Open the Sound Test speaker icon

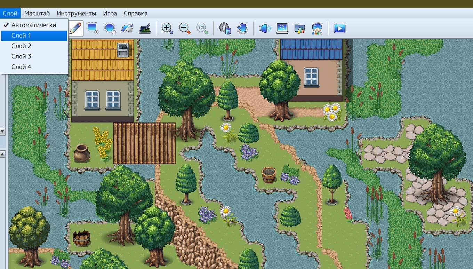coord(265,28)
